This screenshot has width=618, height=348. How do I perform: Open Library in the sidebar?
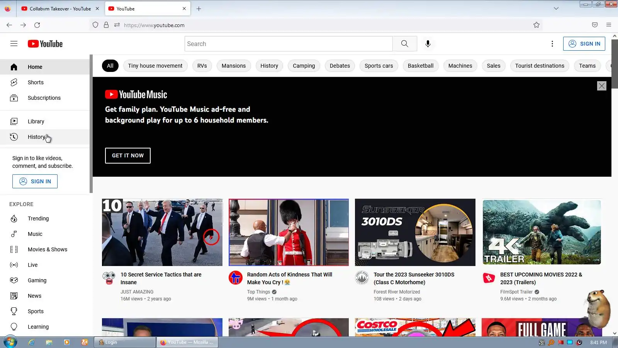45,121
